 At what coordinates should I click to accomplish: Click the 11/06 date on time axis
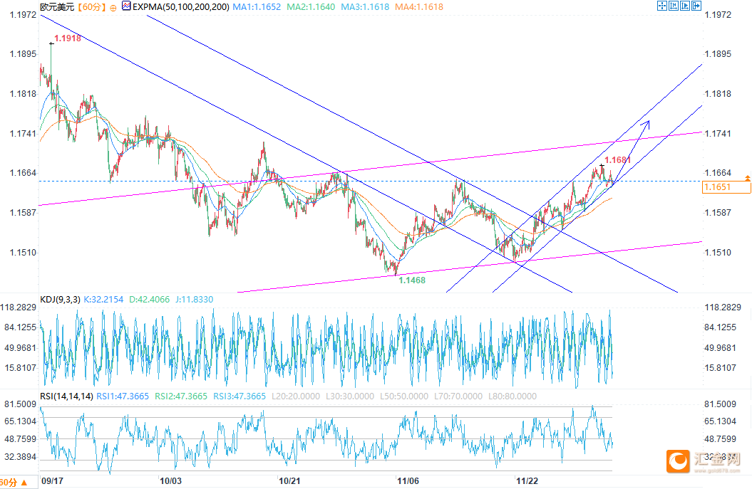[x=408, y=481]
